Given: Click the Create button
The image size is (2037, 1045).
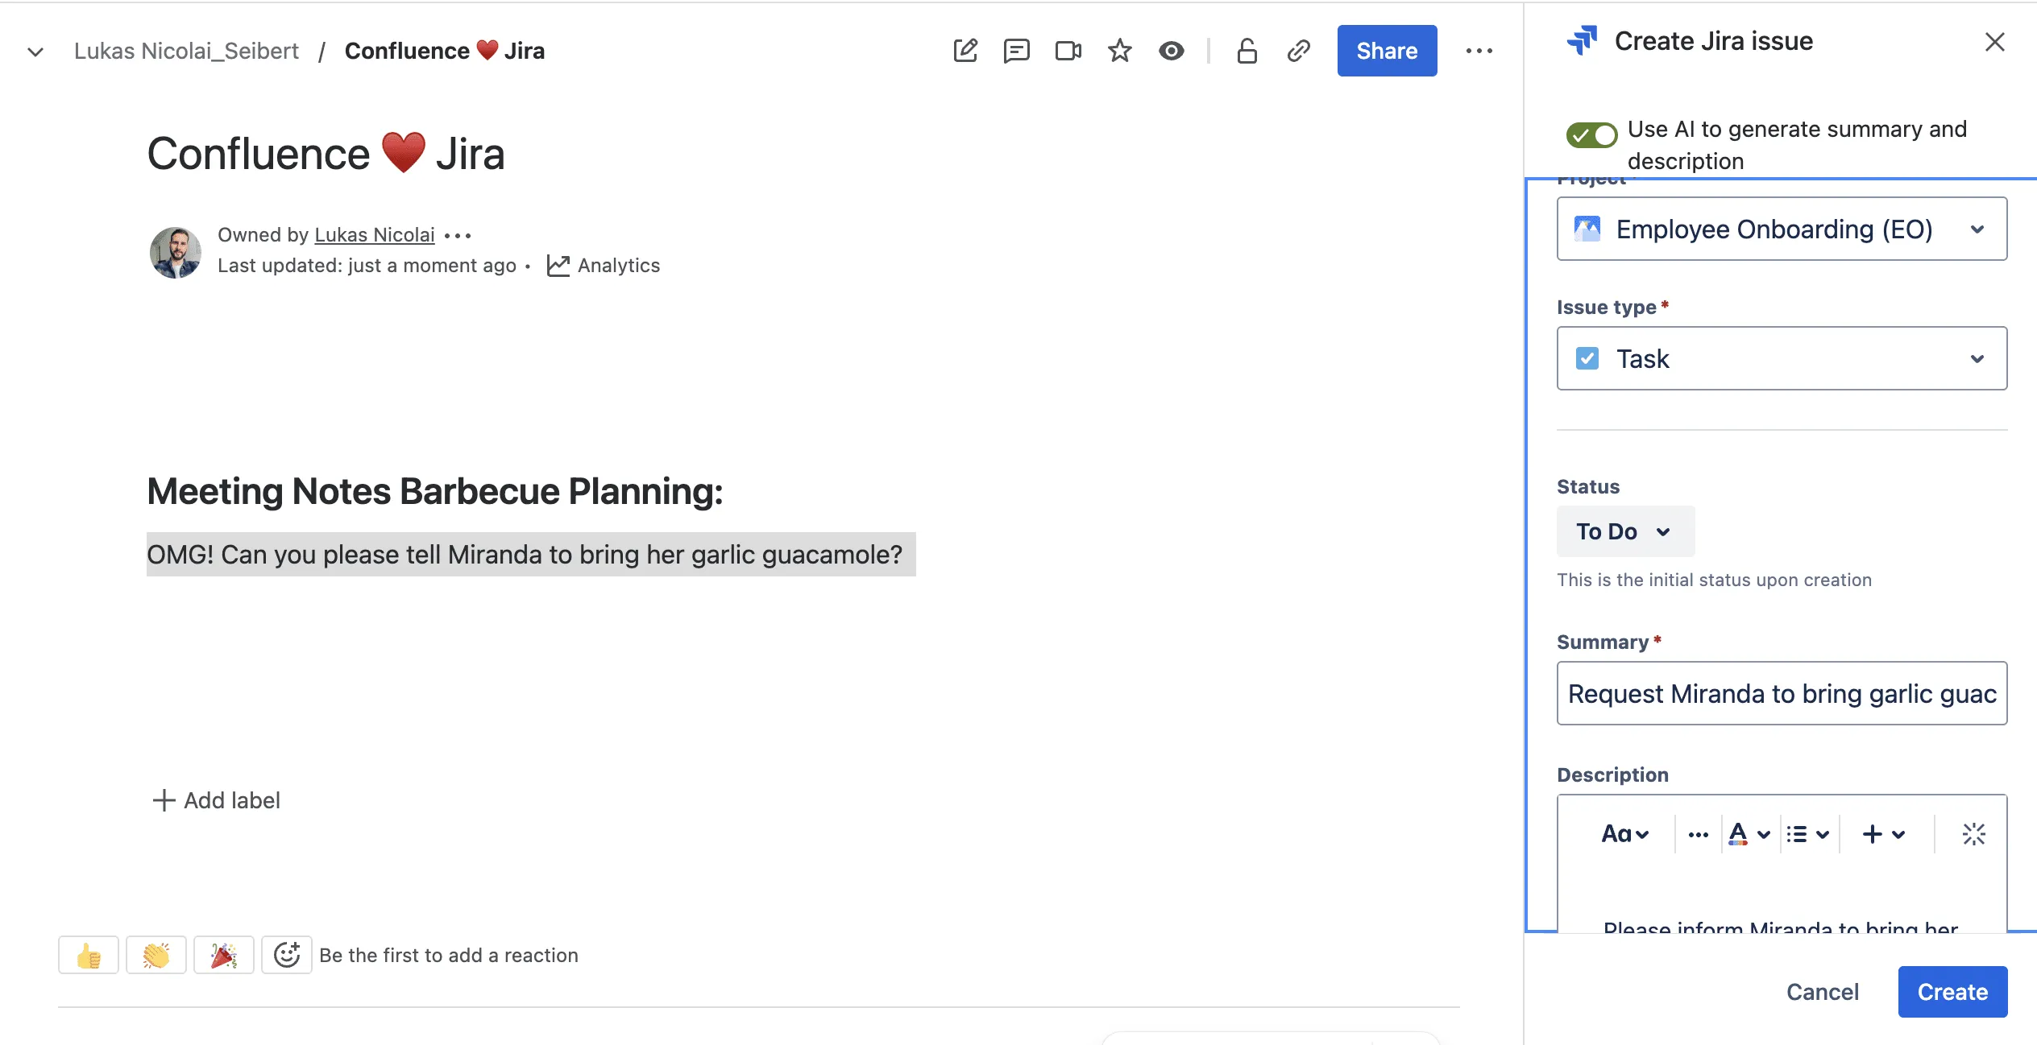Looking at the screenshot, I should pyautogui.click(x=1952, y=991).
